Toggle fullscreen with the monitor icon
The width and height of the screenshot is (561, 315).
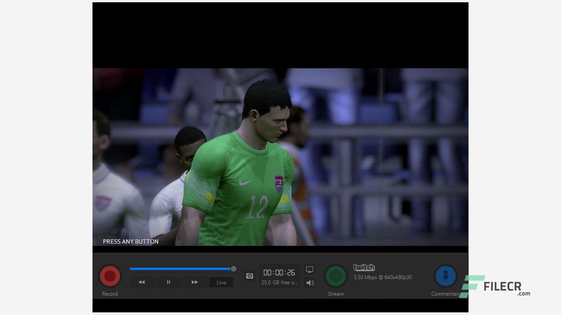coord(309,269)
